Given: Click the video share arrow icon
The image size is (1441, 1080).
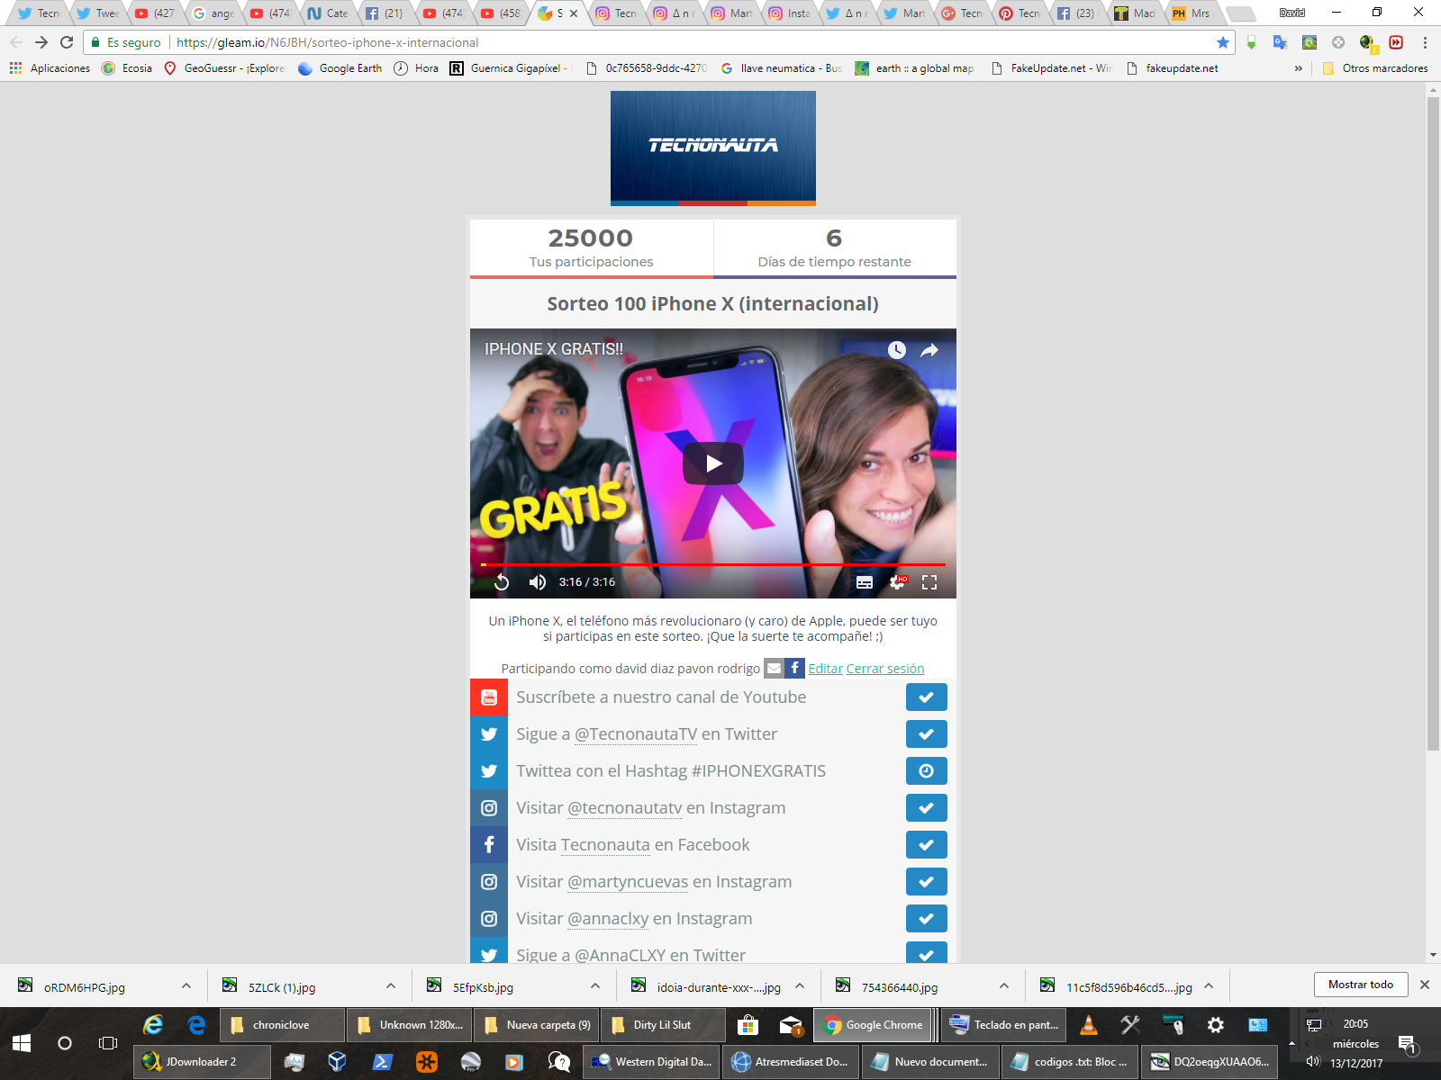Looking at the screenshot, I should click(x=929, y=350).
